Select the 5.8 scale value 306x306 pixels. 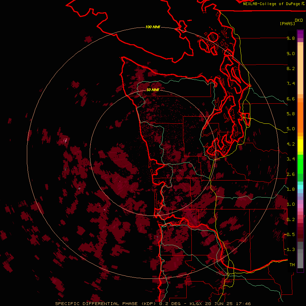[291, 114]
